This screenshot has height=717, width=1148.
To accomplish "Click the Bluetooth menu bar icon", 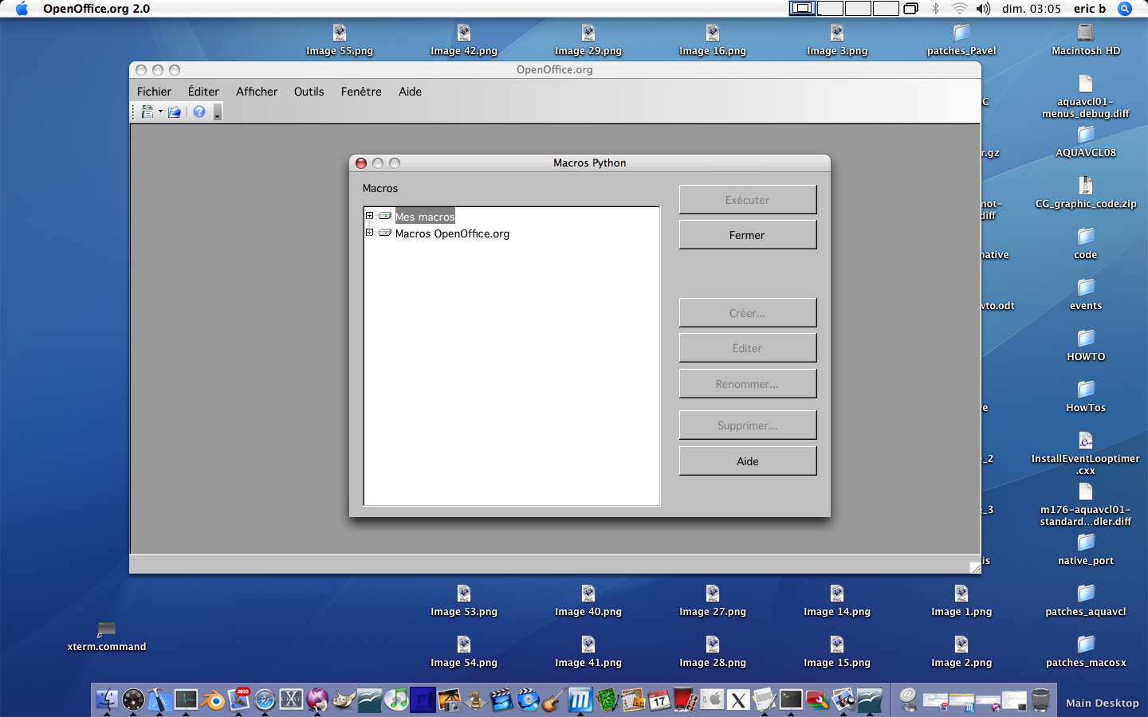I will tap(936, 9).
